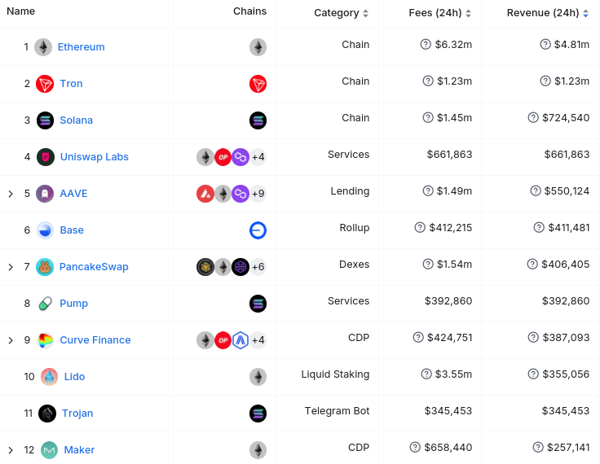The height and width of the screenshot is (464, 600).
Task: Click the Arbitrum chain icon in Curve Finance row
Action: [x=240, y=340]
